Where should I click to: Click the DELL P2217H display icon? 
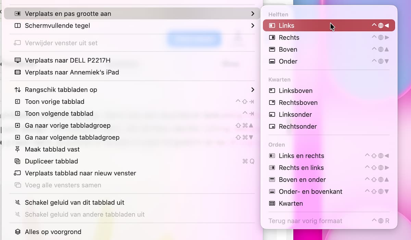tap(18, 60)
